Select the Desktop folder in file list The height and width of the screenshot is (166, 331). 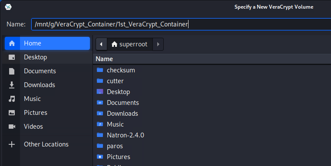coord(212,92)
